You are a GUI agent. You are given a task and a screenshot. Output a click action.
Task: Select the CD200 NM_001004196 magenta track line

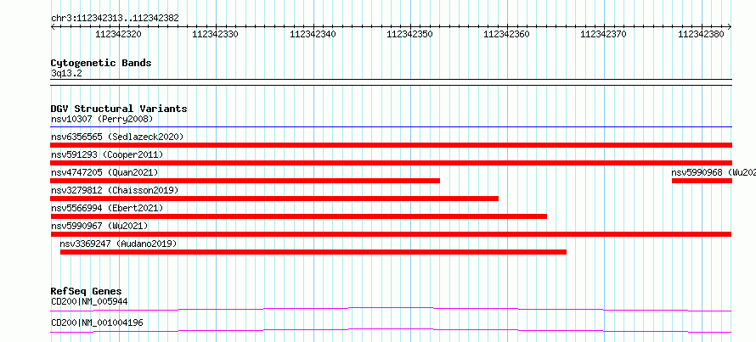[x=392, y=330]
